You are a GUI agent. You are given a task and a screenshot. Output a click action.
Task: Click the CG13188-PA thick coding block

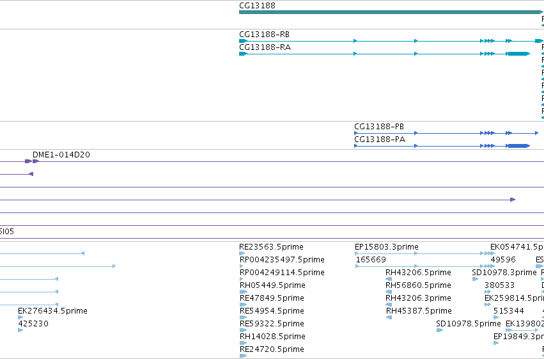[x=518, y=146]
